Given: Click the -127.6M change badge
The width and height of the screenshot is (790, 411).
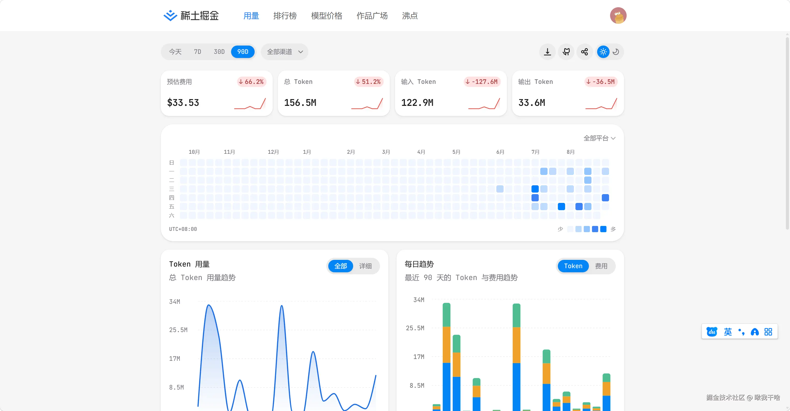Looking at the screenshot, I should [x=482, y=82].
